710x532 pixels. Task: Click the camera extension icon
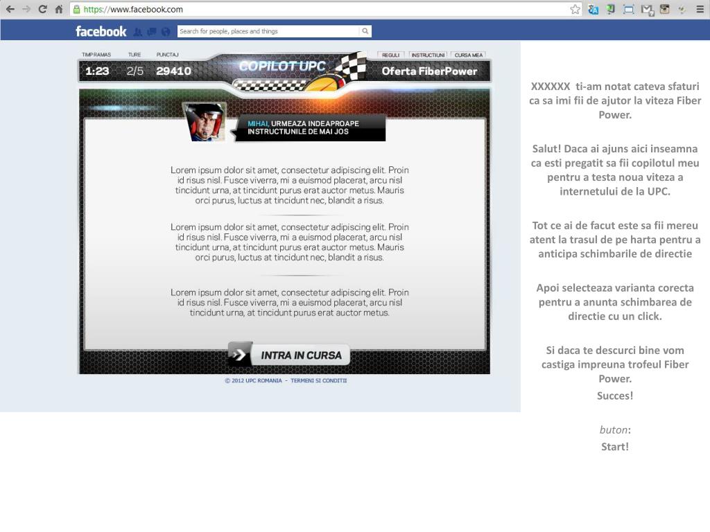pyautogui.click(x=664, y=9)
